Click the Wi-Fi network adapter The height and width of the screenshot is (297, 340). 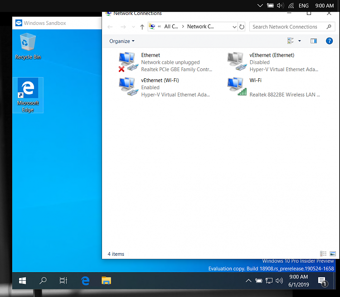click(x=236, y=87)
